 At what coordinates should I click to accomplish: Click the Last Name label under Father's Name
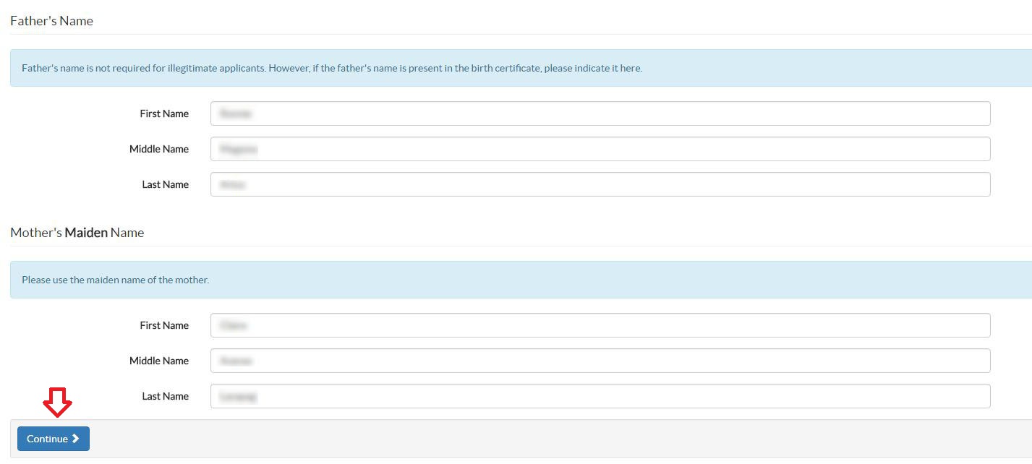coord(165,184)
